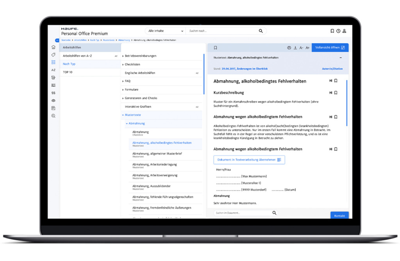Print the document using the printer icon
Viewport: 400px width, 261px height.
click(289, 48)
